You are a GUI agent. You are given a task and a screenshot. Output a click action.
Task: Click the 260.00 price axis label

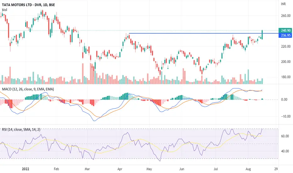286,16
